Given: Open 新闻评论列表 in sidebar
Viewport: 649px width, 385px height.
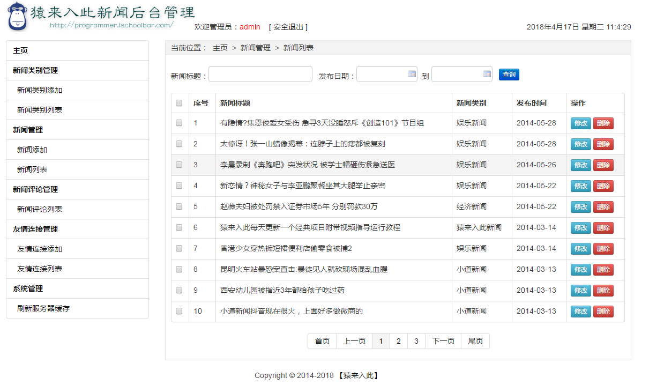Looking at the screenshot, I should 77,209.
